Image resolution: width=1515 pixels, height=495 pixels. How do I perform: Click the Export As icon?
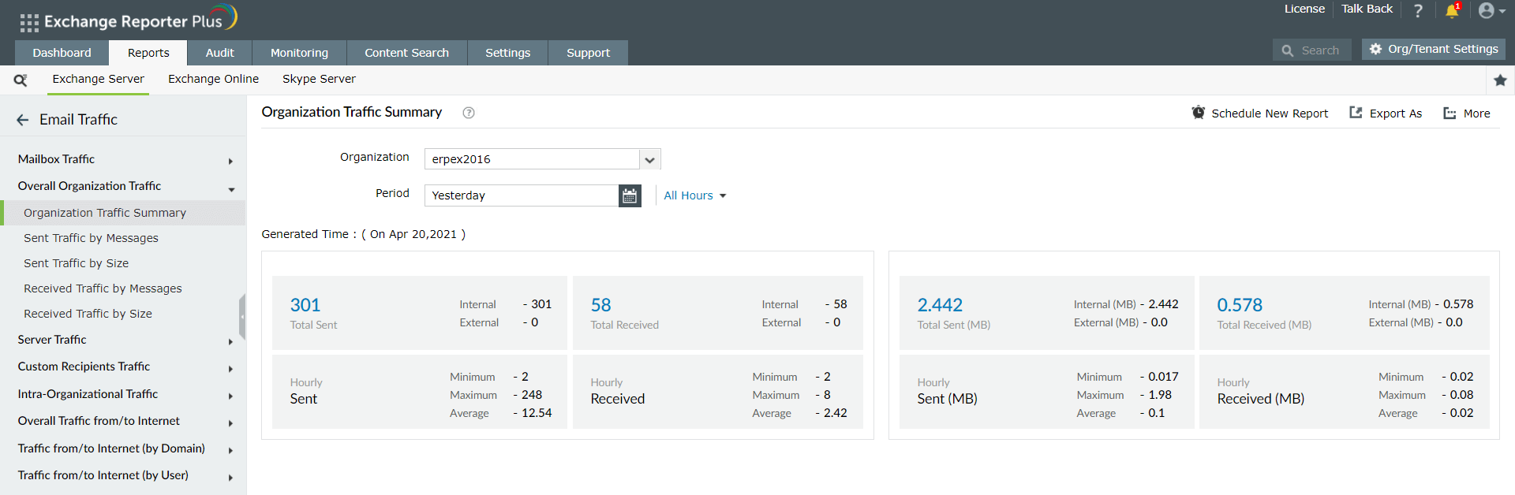pos(1356,113)
